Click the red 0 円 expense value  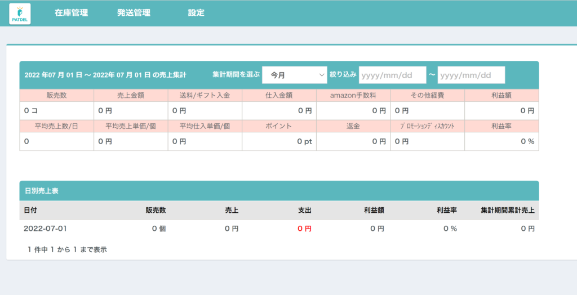coord(304,229)
